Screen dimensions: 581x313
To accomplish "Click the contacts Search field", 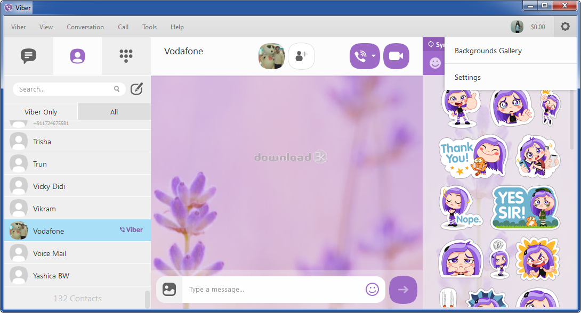I will click(x=69, y=89).
